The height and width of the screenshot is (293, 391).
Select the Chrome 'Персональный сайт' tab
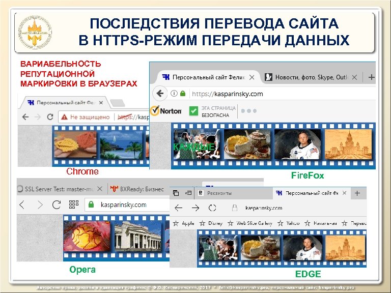[65, 103]
